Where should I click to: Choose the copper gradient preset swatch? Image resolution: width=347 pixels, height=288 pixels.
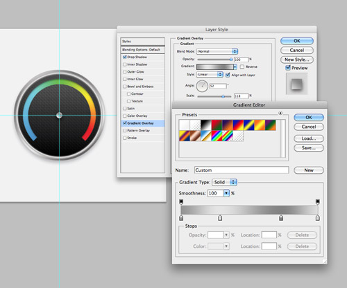point(195,136)
